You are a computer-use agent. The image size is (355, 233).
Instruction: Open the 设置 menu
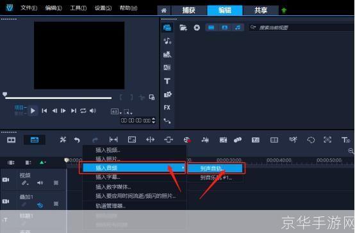[x=103, y=8]
